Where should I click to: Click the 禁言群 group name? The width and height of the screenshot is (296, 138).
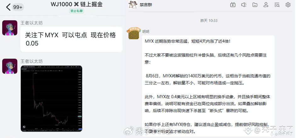tap(146, 5)
